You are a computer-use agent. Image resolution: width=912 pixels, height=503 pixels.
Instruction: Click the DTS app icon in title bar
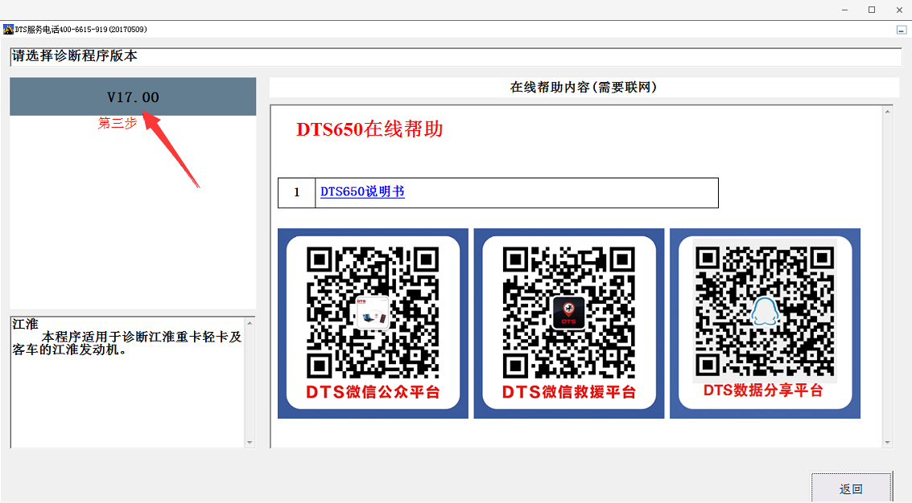click(x=8, y=29)
